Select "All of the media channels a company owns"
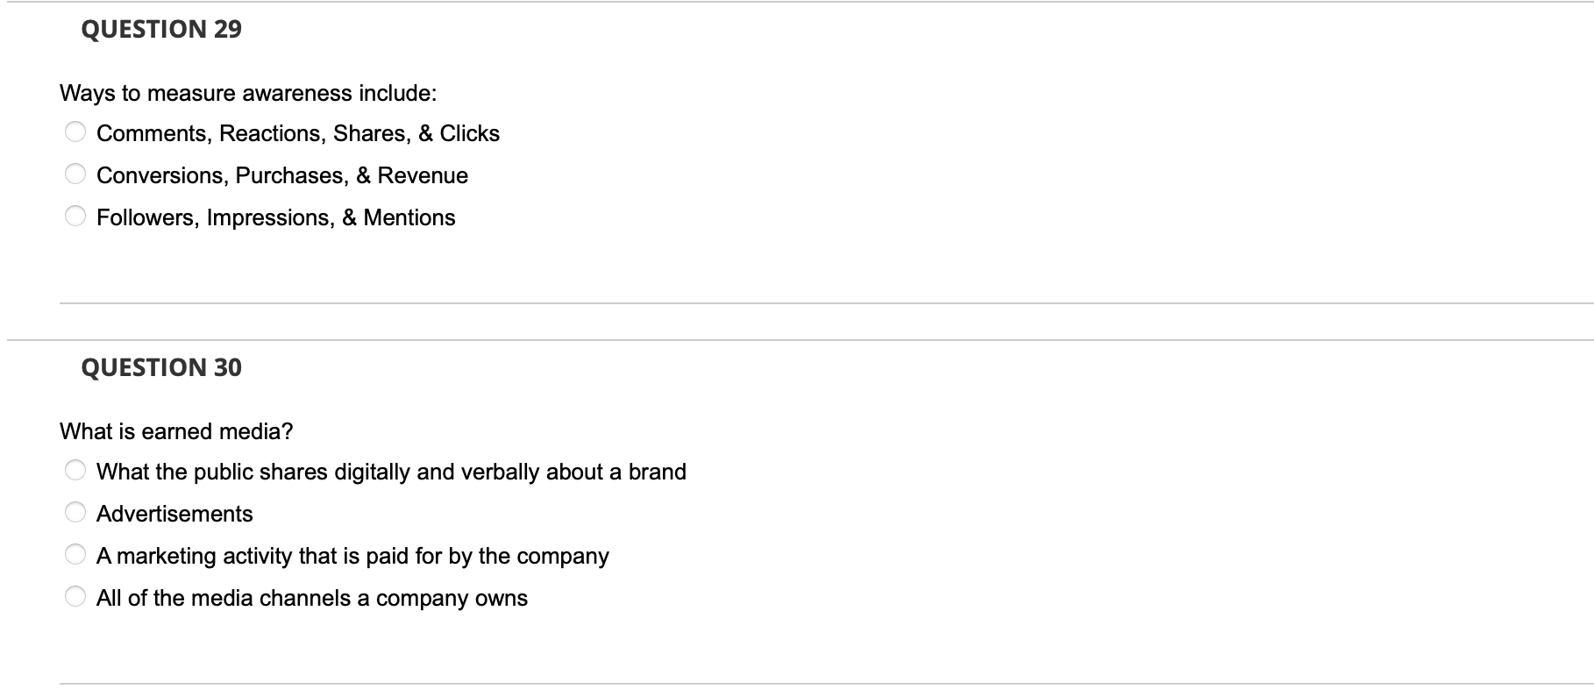The height and width of the screenshot is (689, 1594). click(x=75, y=595)
